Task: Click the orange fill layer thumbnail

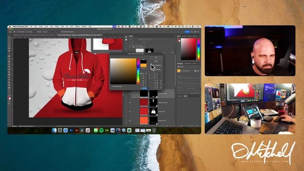Action: 143,120
